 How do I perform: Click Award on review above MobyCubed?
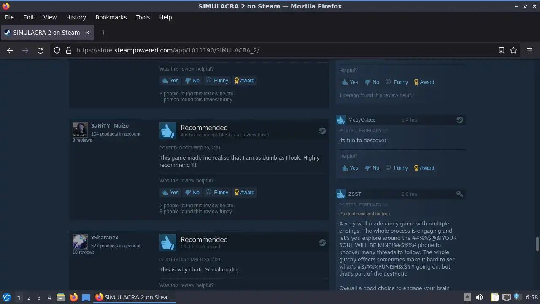424,82
